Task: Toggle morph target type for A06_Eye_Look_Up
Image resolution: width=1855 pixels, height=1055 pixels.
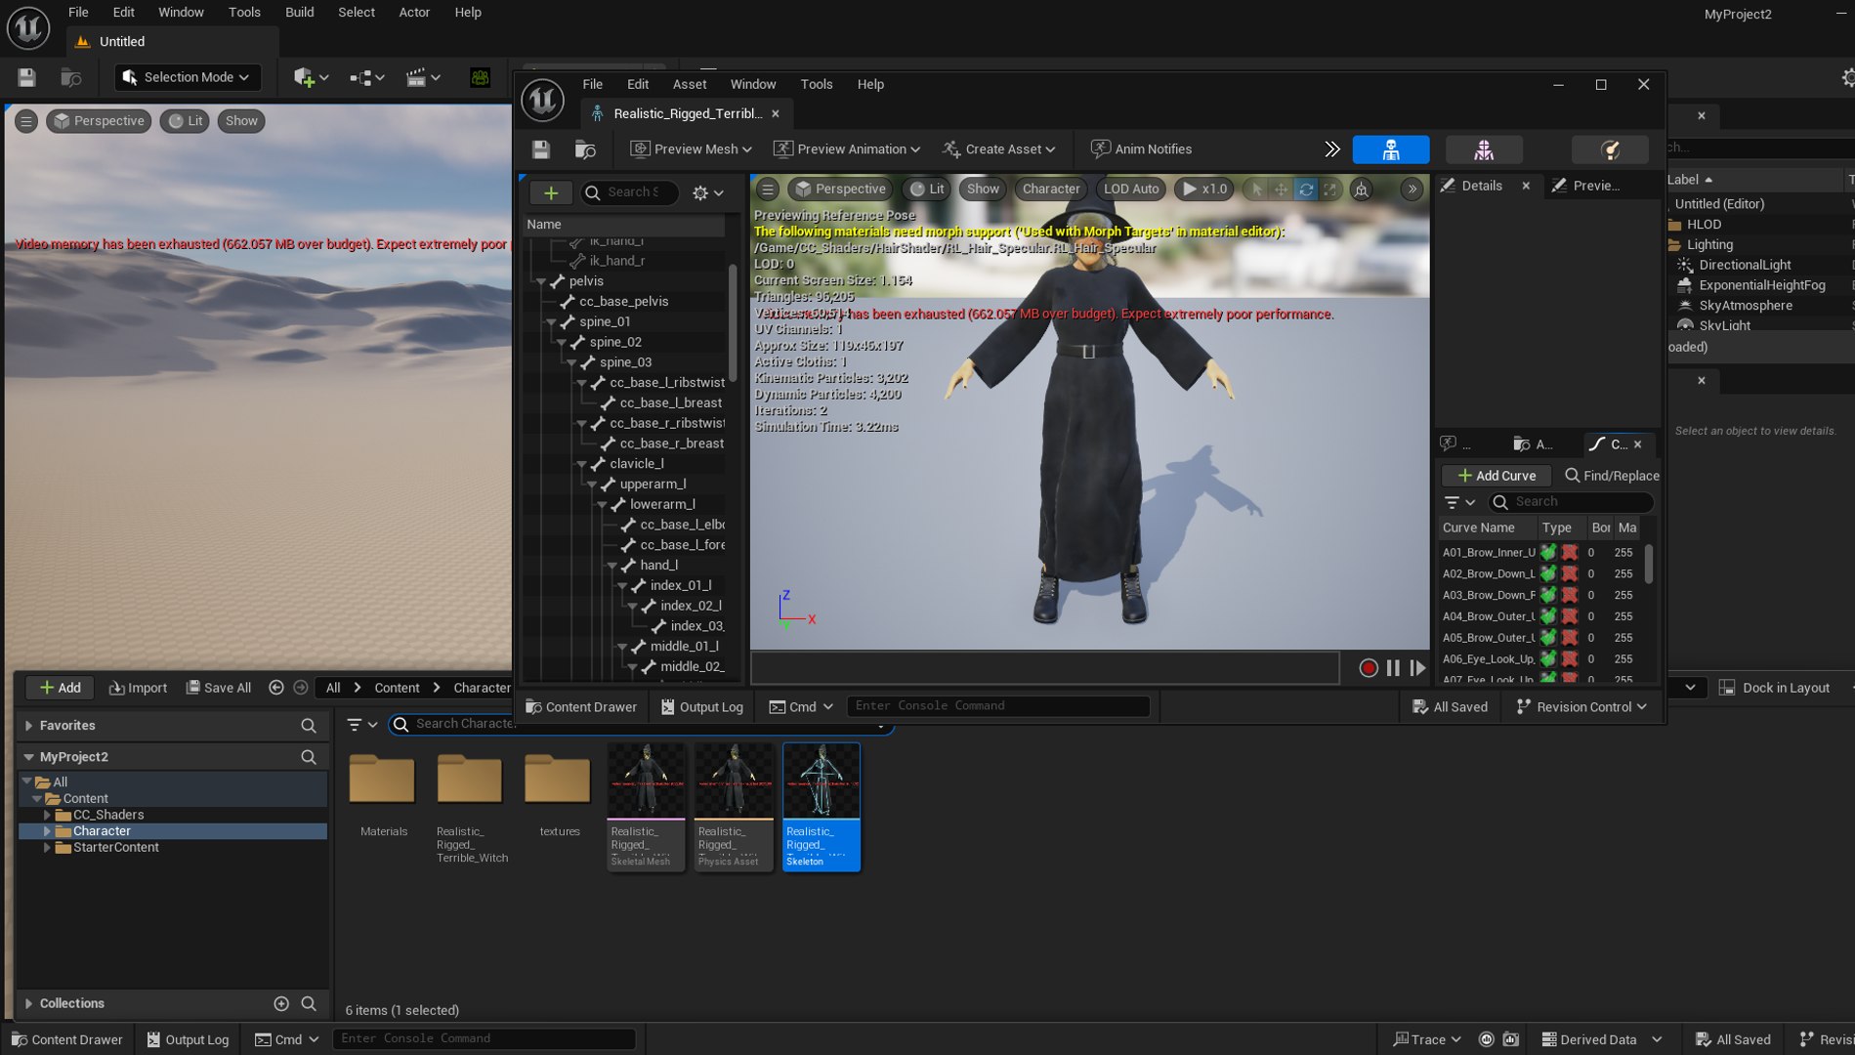Action: coord(1548,659)
